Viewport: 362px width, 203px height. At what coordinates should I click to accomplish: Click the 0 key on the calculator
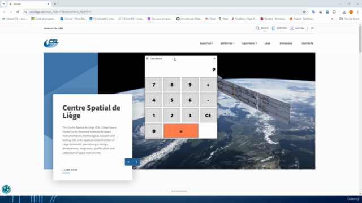(x=154, y=131)
